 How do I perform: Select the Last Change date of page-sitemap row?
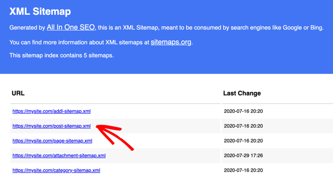coord(244,141)
